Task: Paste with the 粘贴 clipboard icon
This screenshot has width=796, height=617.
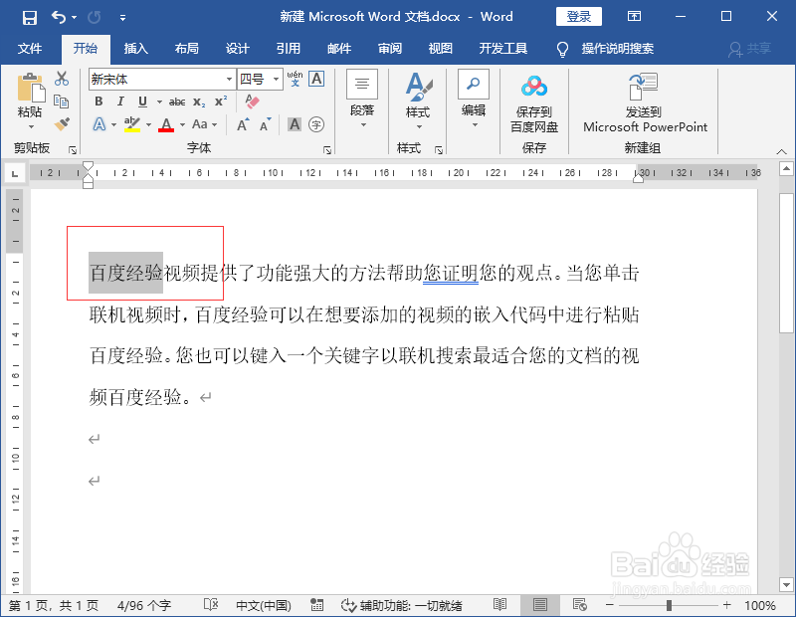Action: (31, 88)
